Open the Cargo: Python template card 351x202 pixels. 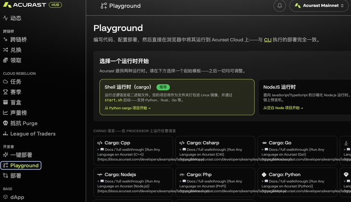coord(297,182)
